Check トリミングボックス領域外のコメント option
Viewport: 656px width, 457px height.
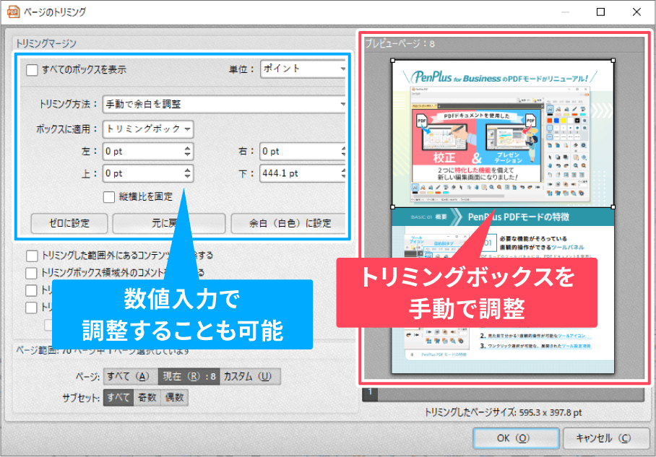pos(32,273)
